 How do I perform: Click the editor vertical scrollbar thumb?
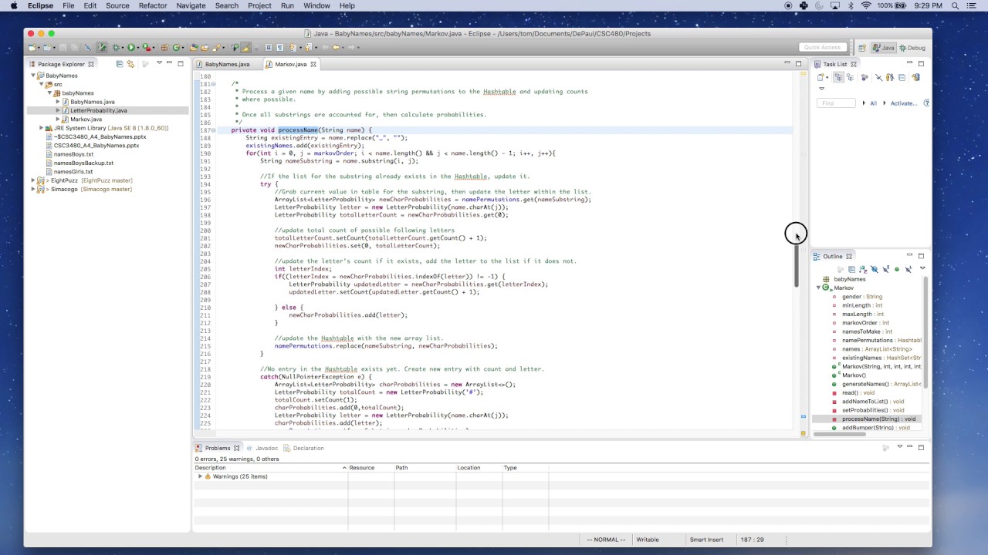pos(796,262)
